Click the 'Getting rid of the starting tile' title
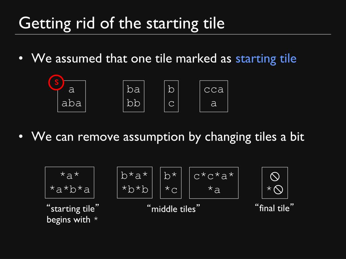The image size is (346, 259). coord(122,24)
